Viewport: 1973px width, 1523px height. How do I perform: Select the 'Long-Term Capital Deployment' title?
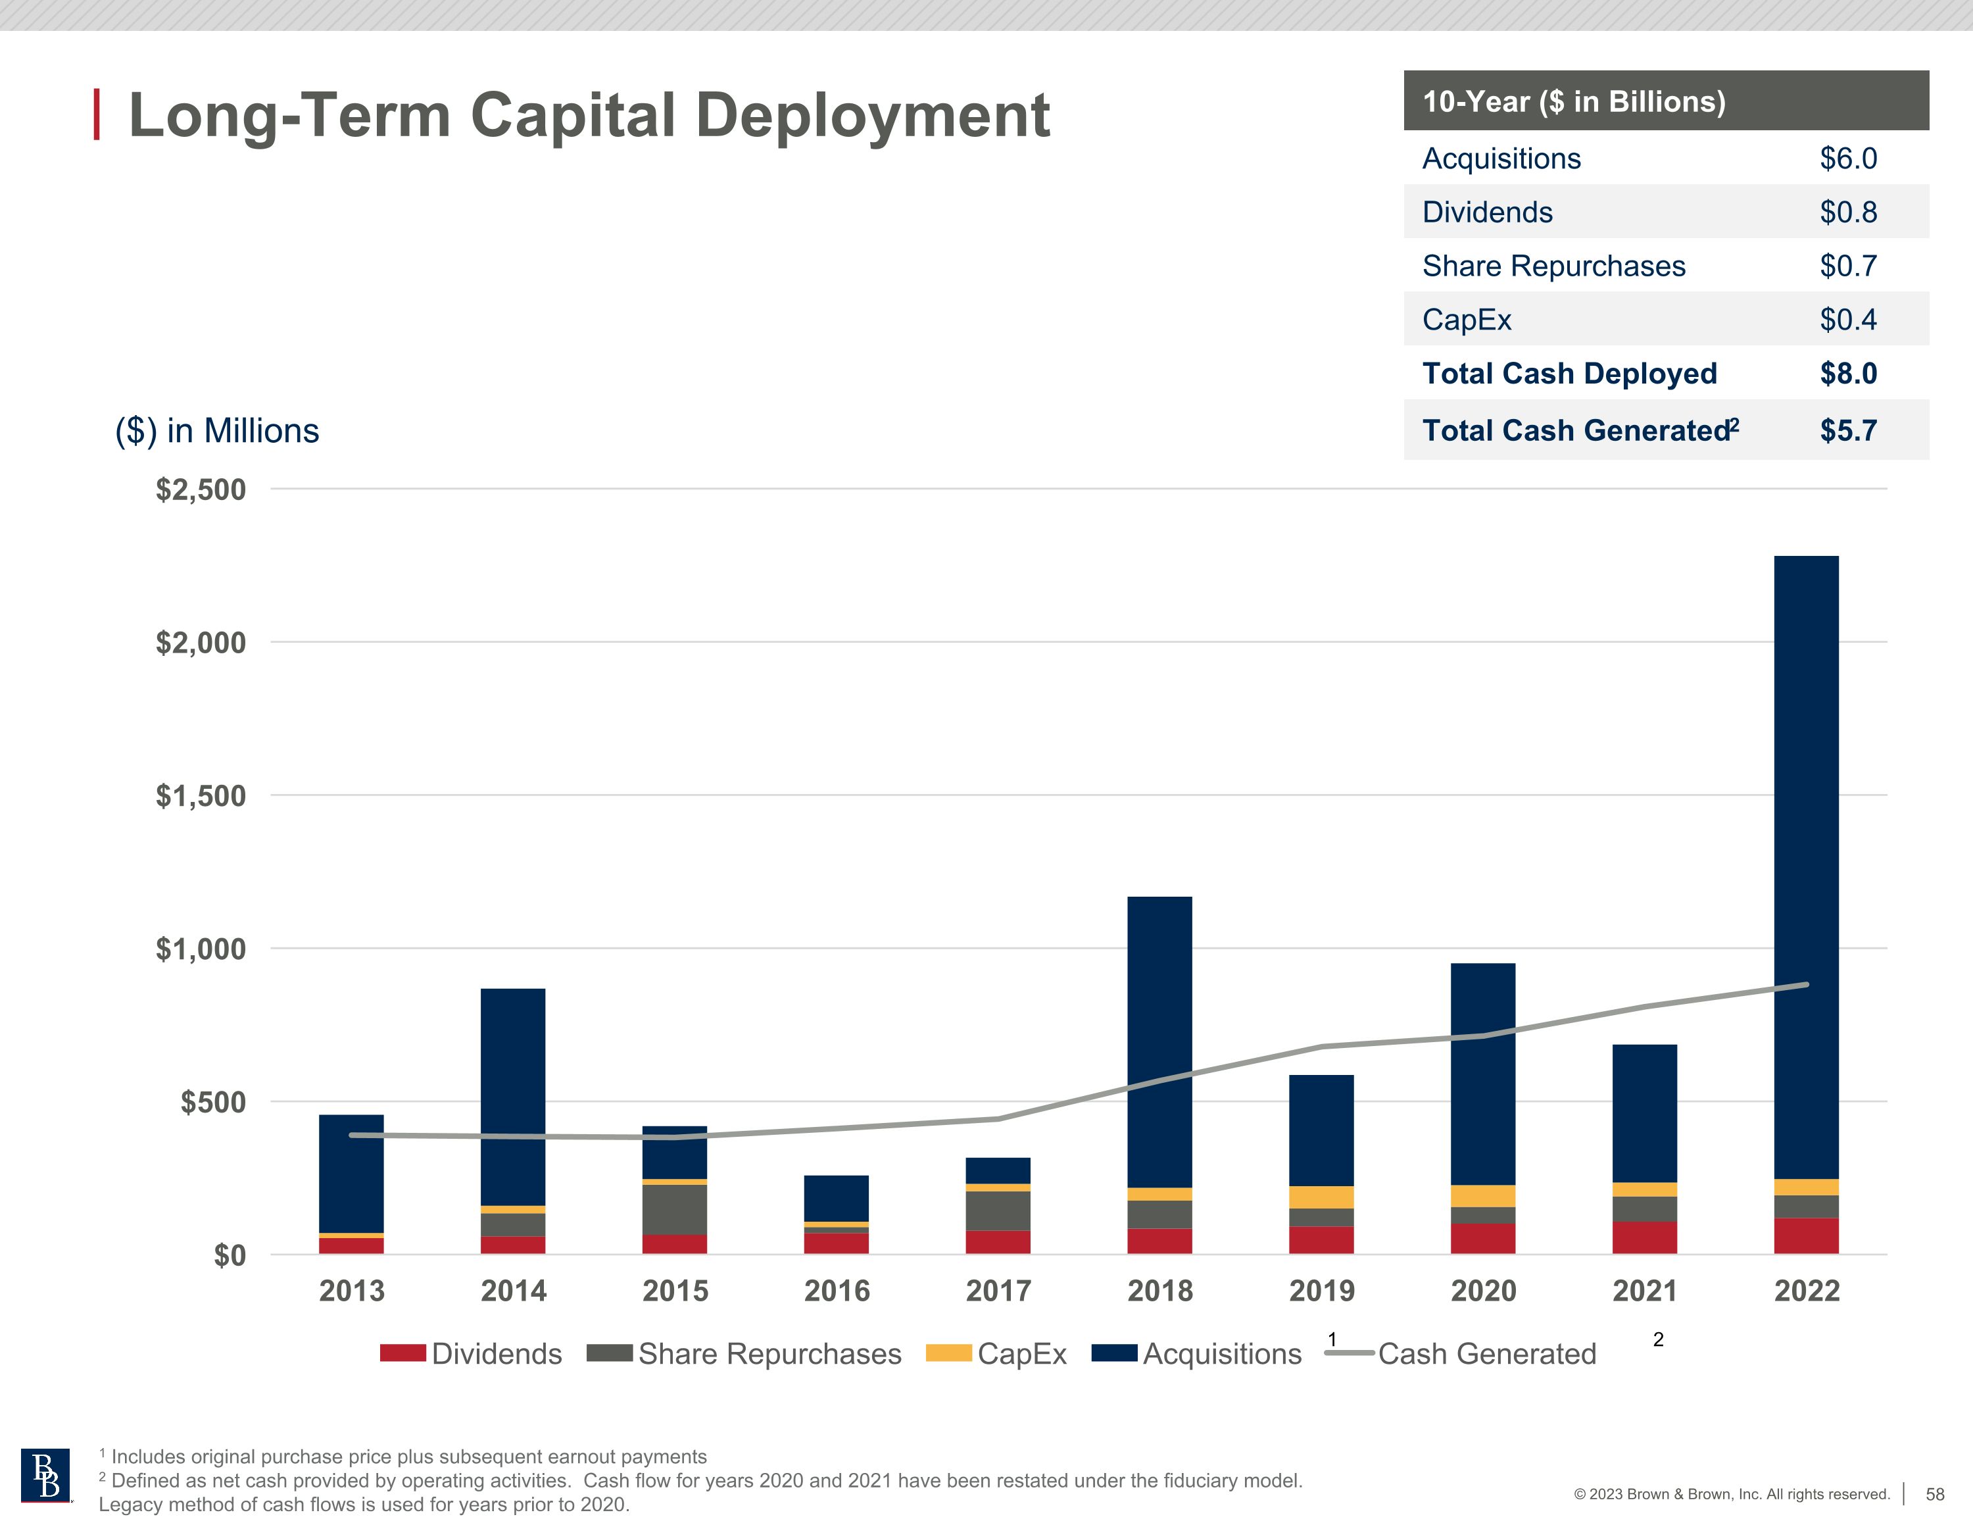tap(589, 116)
